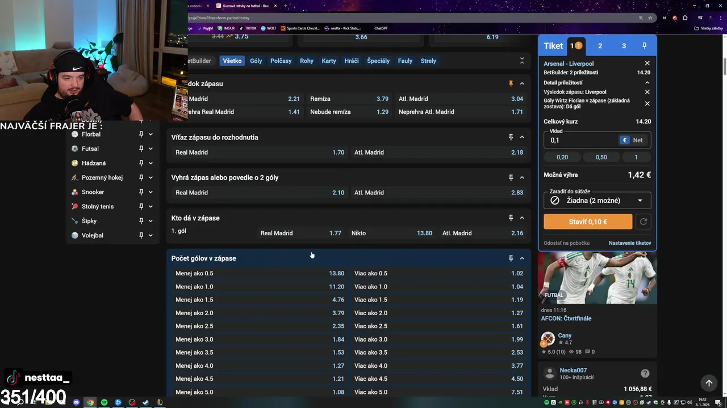Select Menej ako 2.5 odds 2.35
This screenshot has height=408, width=727.
pos(260,326)
